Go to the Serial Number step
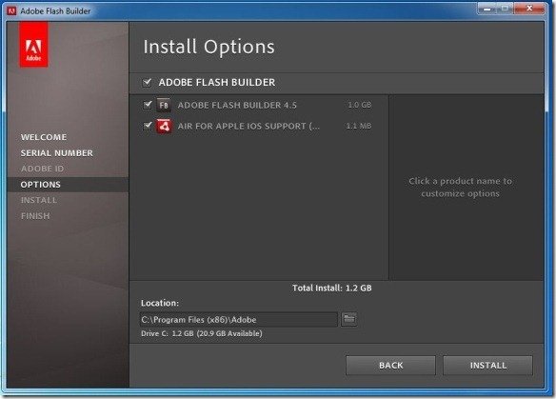This screenshot has width=556, height=399. (57, 153)
